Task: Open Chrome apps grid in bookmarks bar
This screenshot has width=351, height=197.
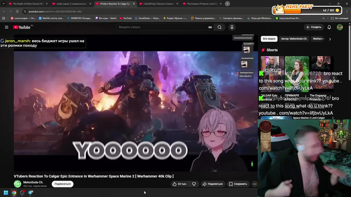Action: tap(4, 18)
